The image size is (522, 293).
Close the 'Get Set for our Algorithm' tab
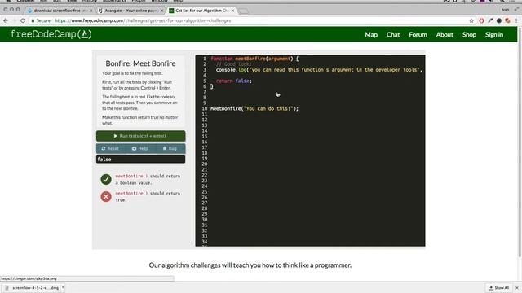[x=232, y=11]
